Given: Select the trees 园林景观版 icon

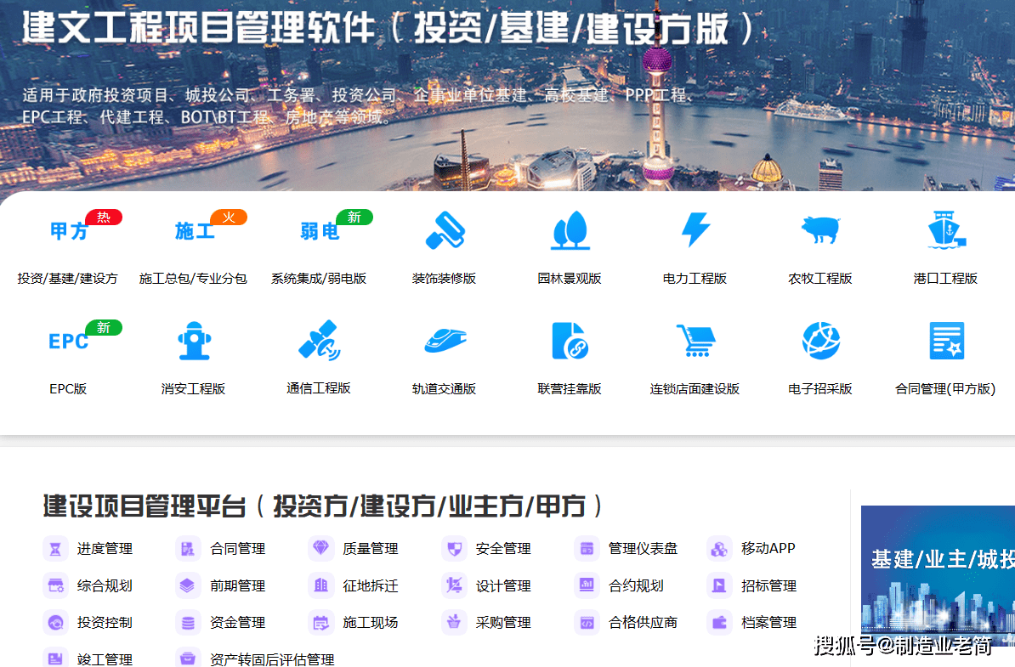Looking at the screenshot, I should pos(570,230).
